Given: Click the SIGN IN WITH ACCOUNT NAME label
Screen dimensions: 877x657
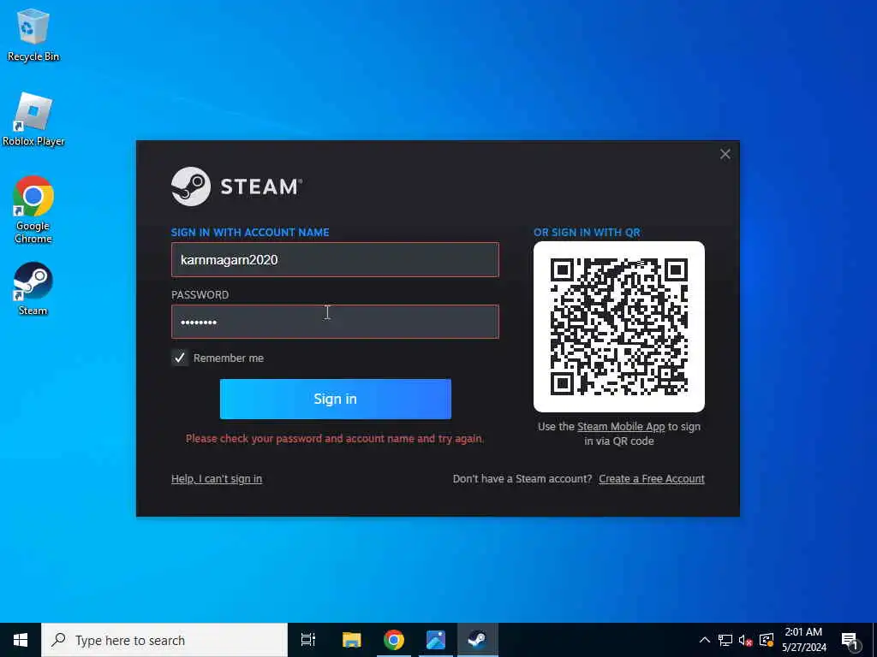Looking at the screenshot, I should pyautogui.click(x=250, y=233).
